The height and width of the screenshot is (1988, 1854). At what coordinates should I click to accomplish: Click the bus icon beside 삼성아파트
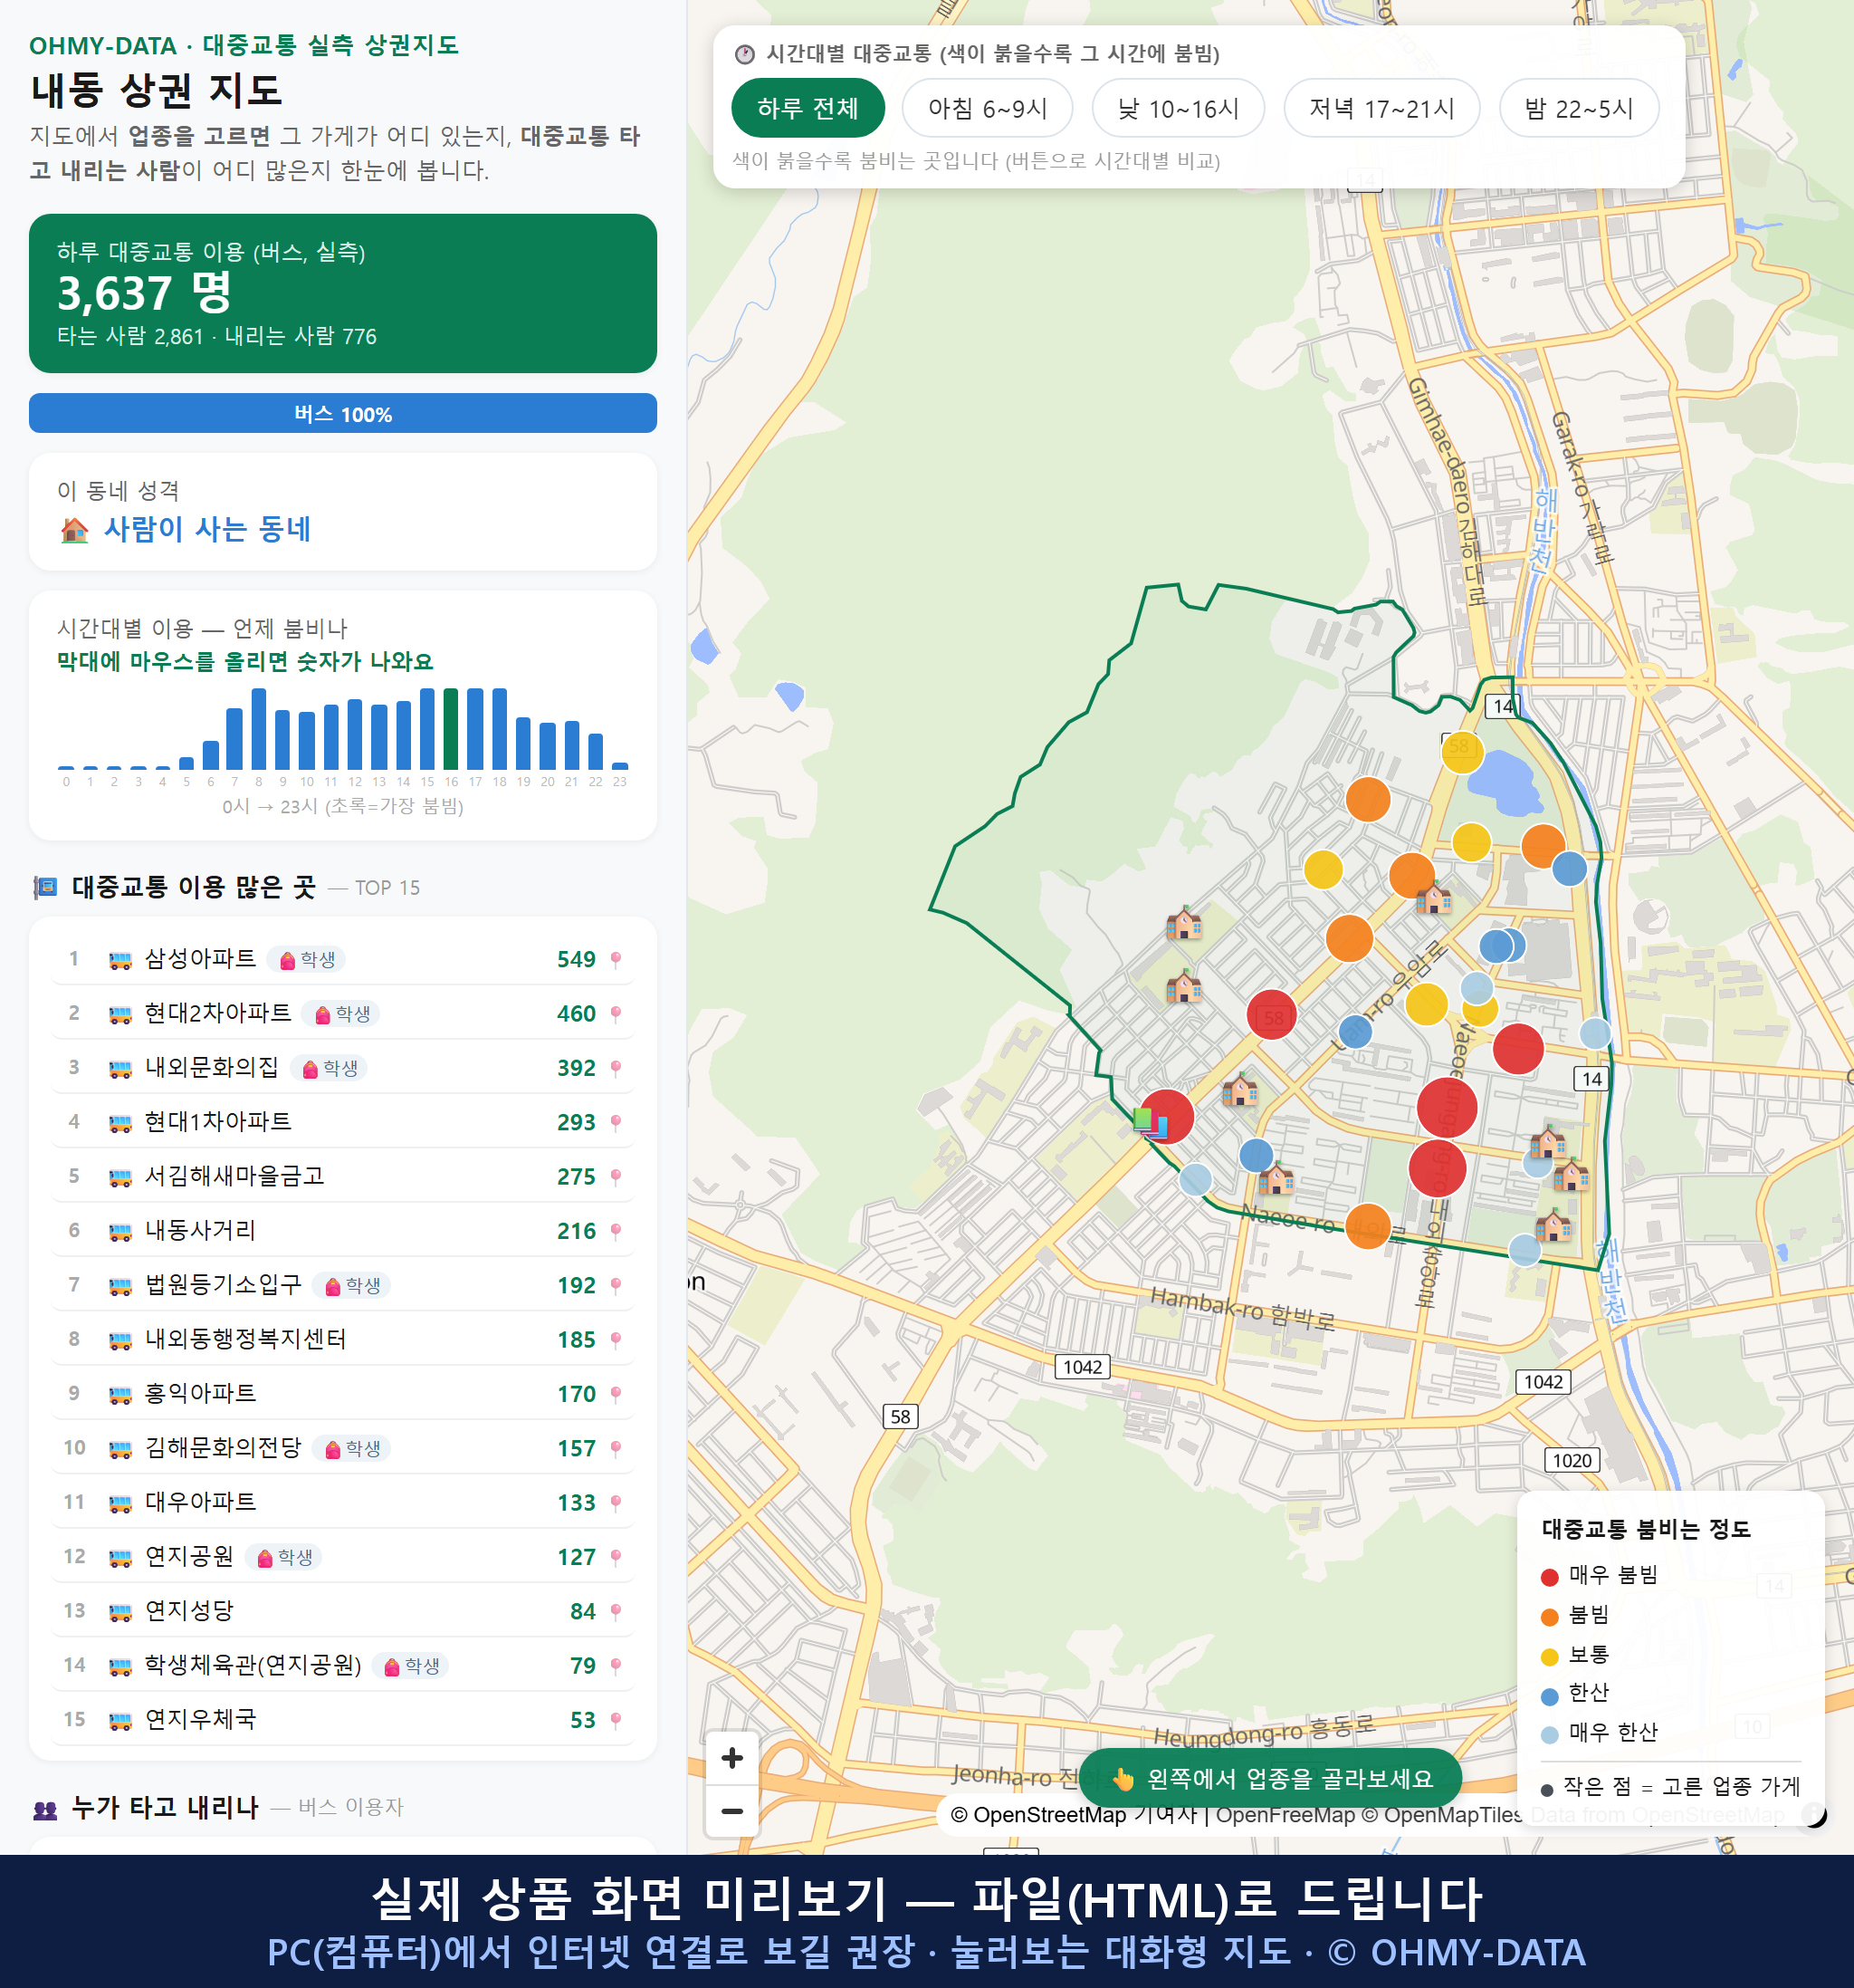[119, 960]
